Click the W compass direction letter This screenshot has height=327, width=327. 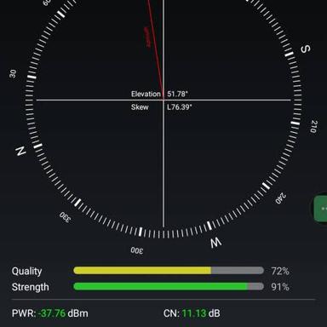(x=216, y=243)
